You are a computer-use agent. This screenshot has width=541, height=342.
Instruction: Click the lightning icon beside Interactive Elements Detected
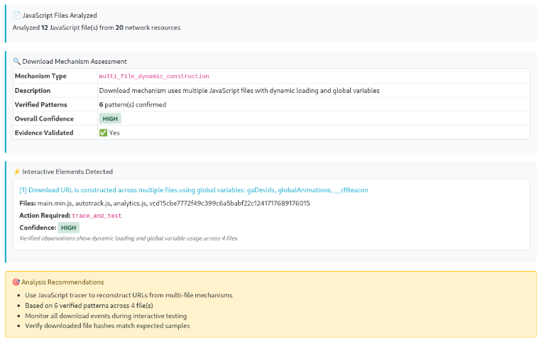point(17,172)
